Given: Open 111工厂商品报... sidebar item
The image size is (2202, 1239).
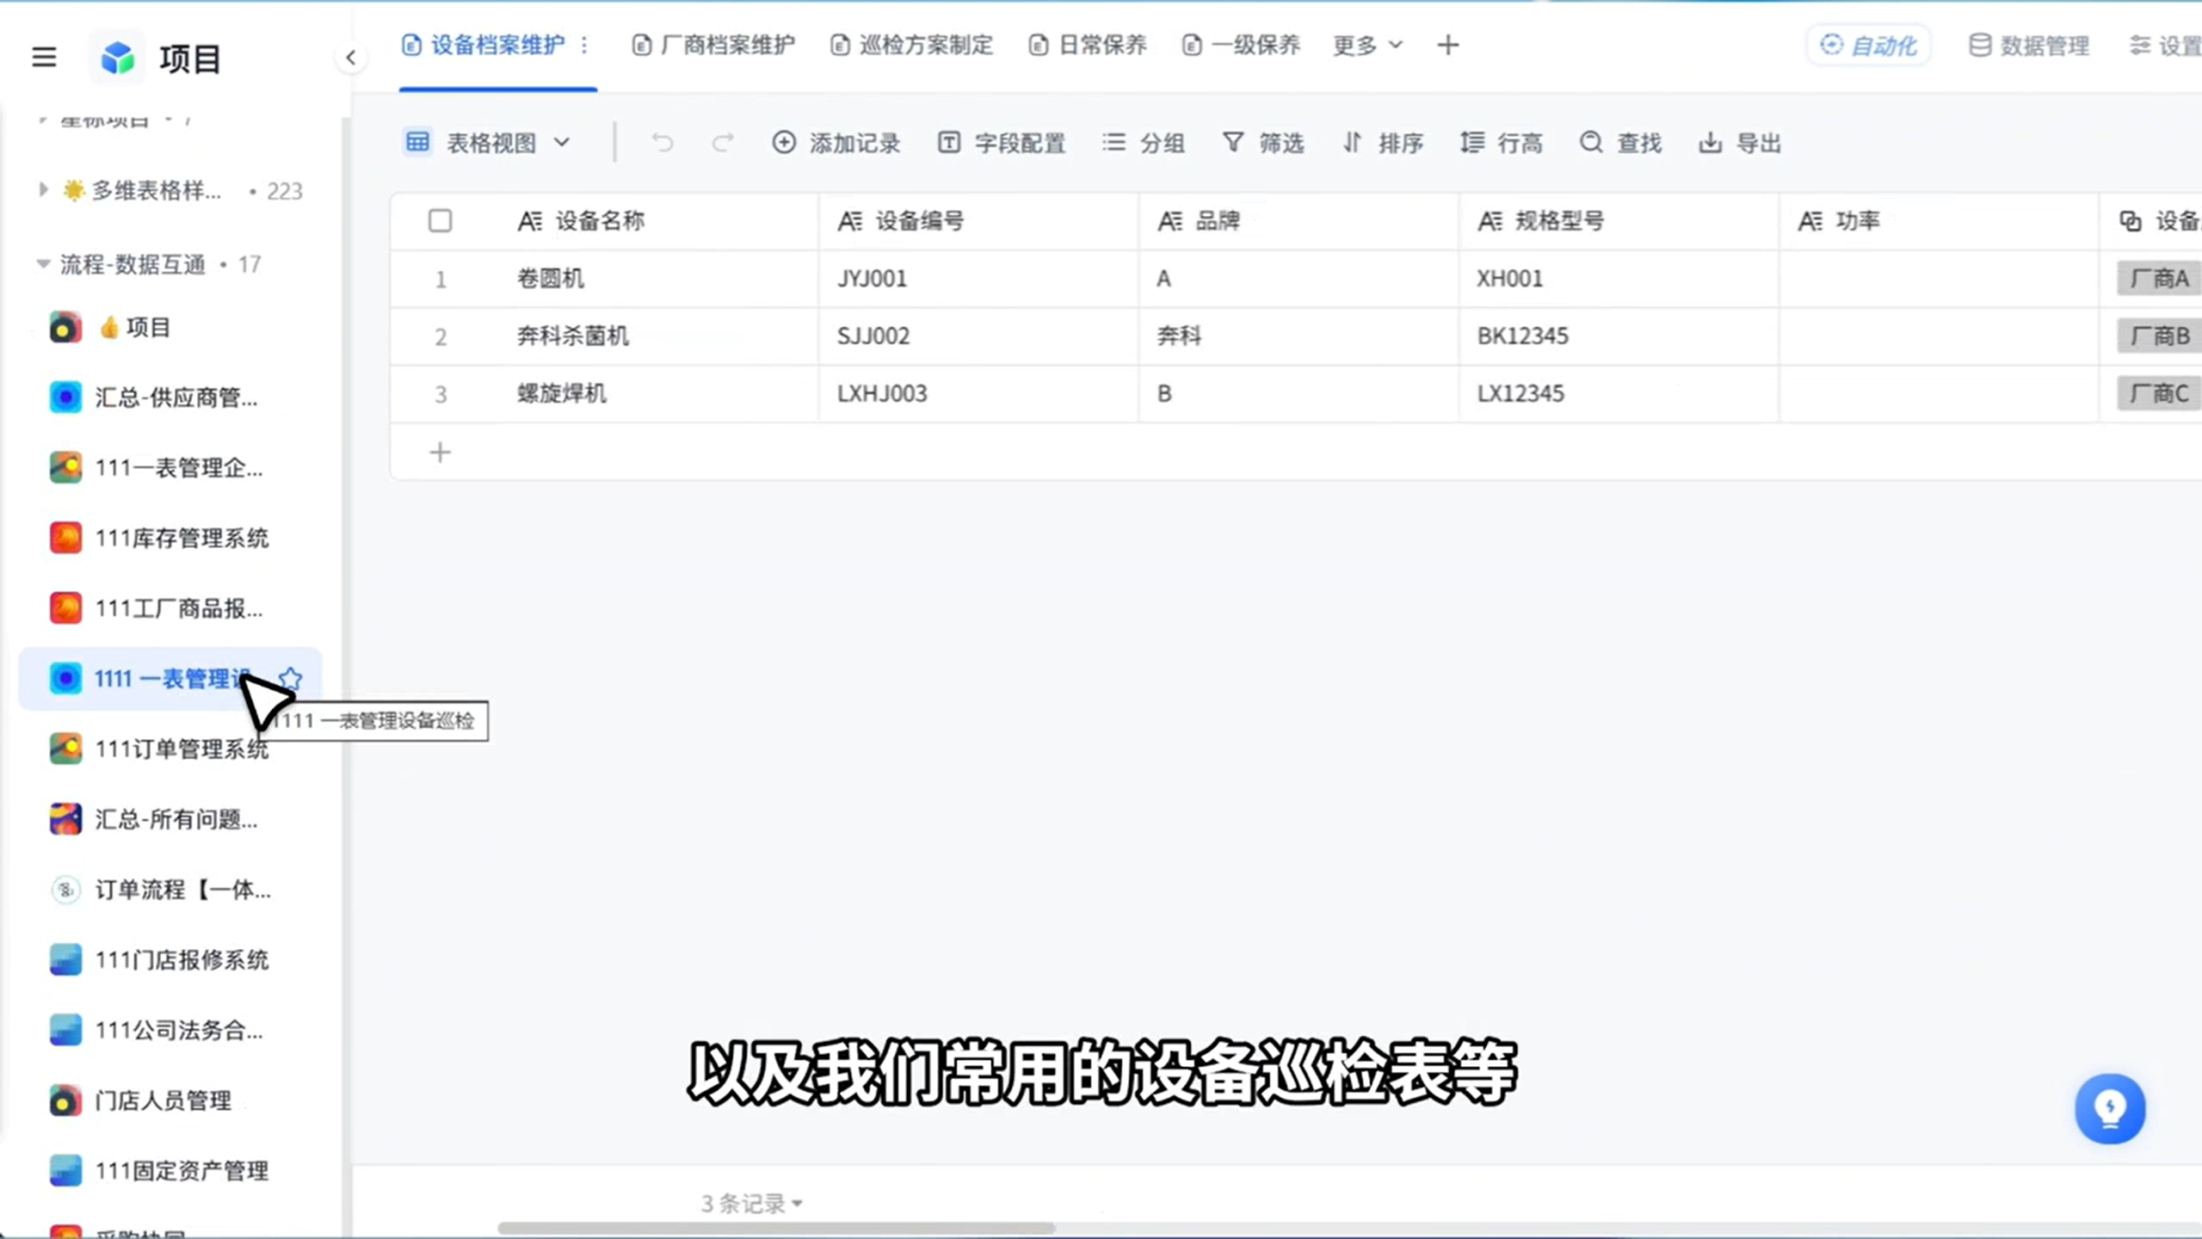Looking at the screenshot, I should pos(170,608).
